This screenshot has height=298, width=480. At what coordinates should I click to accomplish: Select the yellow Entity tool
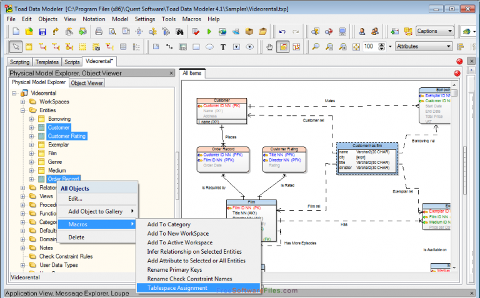coord(29,47)
